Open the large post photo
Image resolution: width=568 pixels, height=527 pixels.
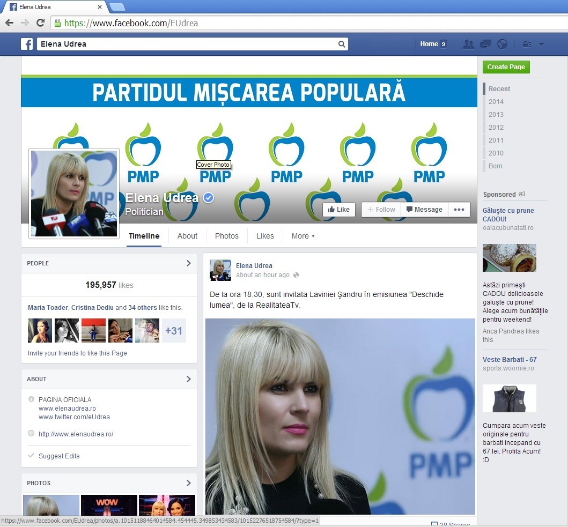point(340,416)
